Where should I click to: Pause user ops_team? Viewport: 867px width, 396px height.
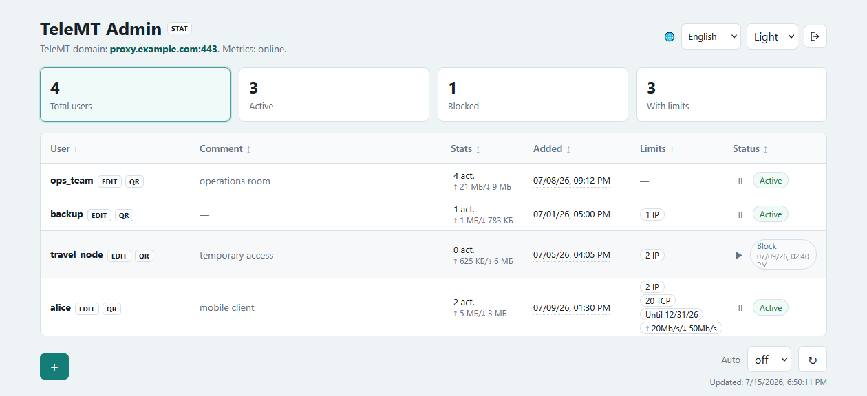tap(740, 181)
